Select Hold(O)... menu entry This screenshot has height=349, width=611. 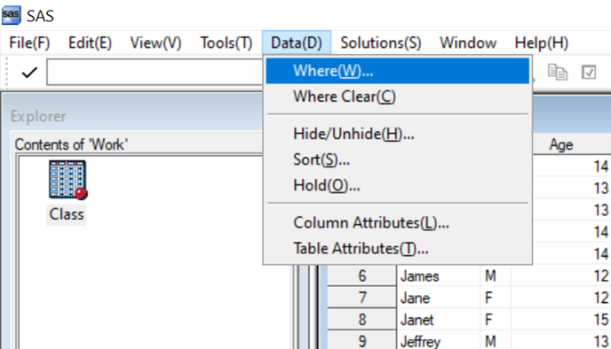coord(398,185)
